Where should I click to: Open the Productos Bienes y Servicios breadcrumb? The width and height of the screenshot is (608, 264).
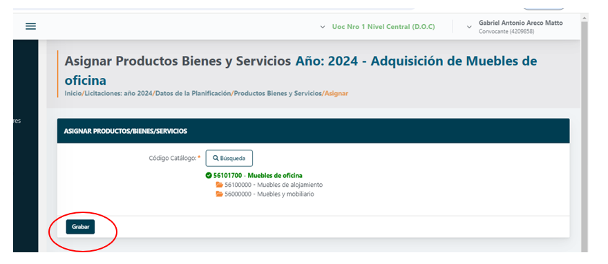click(x=278, y=93)
